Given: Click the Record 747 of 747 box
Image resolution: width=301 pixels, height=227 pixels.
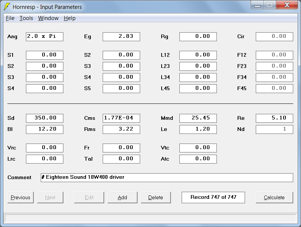Looking at the screenshot, I should [213, 197].
